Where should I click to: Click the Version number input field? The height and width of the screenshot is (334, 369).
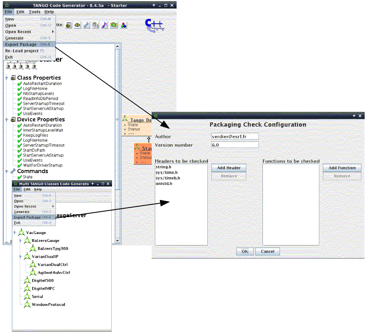[x=235, y=145]
